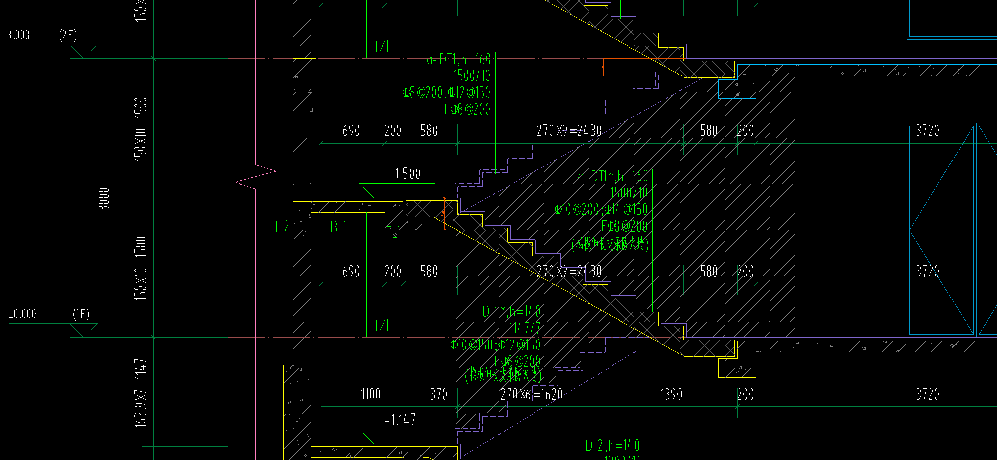Click the Chinese note under a-DT1*,h=160 annotation
This screenshot has height=460, width=997.
tap(610, 245)
